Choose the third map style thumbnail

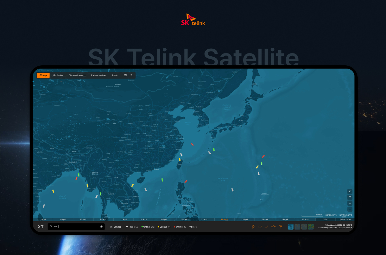click(304, 227)
